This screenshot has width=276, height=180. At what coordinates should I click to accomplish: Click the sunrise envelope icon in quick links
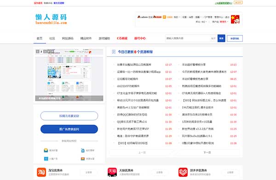46,150
